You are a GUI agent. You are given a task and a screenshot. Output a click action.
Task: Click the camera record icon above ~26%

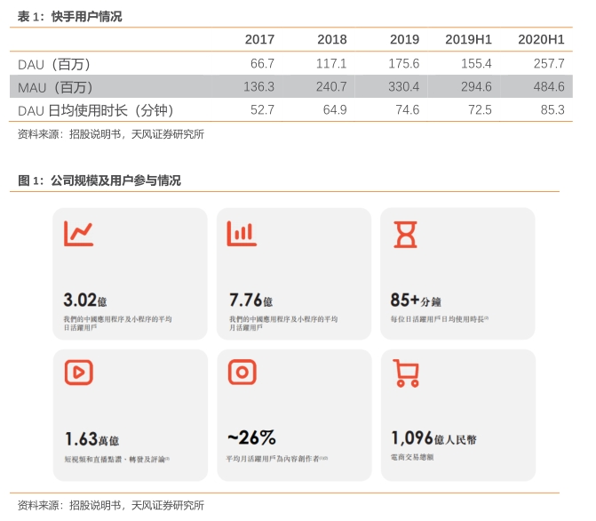(242, 372)
